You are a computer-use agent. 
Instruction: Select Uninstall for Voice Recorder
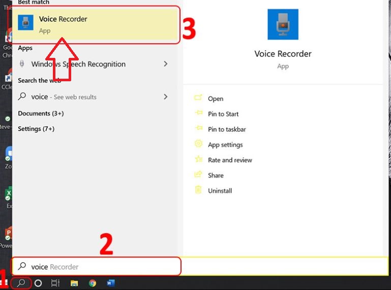220,191
